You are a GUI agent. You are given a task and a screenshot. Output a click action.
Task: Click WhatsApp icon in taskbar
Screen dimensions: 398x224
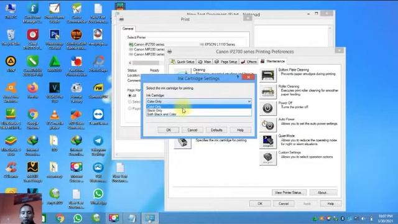click(78, 218)
